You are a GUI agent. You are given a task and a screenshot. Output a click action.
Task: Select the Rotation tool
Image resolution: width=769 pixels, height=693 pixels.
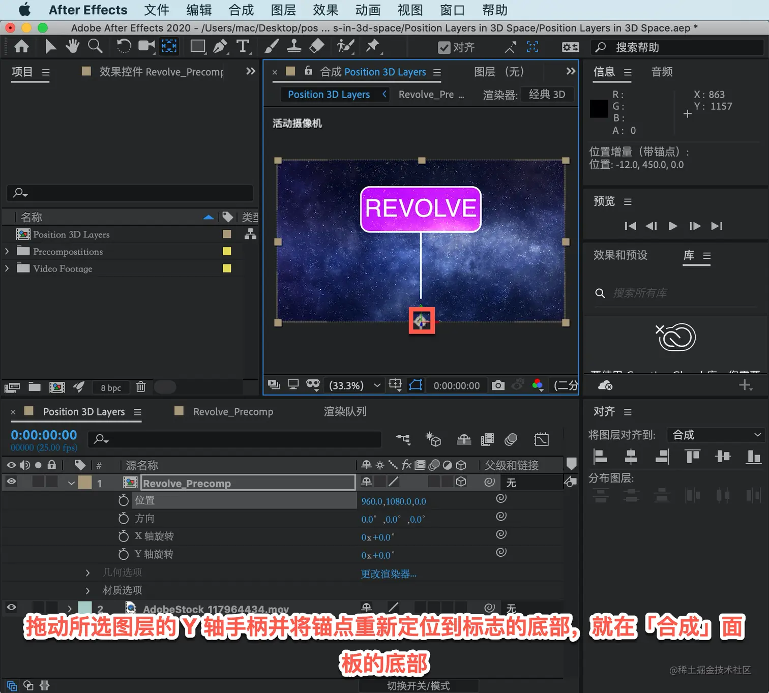coord(124,47)
